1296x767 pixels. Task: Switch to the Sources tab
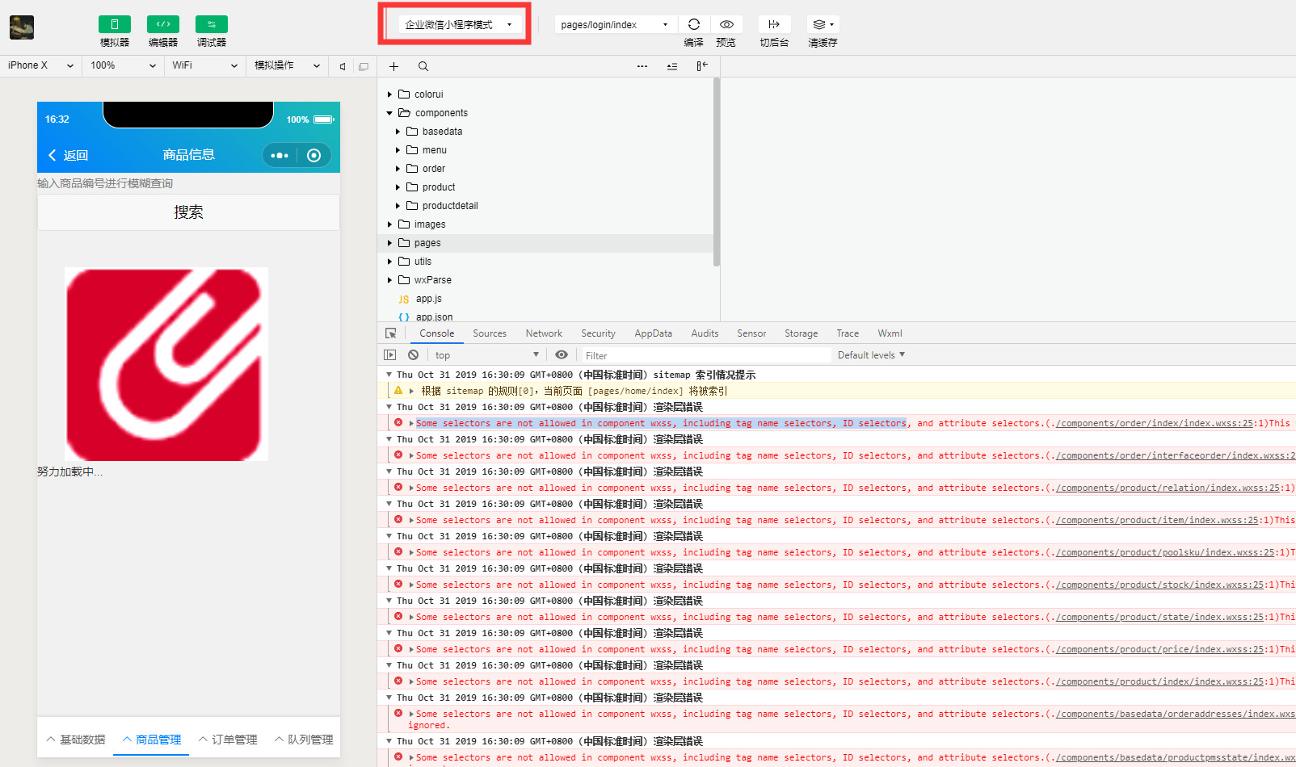(490, 333)
